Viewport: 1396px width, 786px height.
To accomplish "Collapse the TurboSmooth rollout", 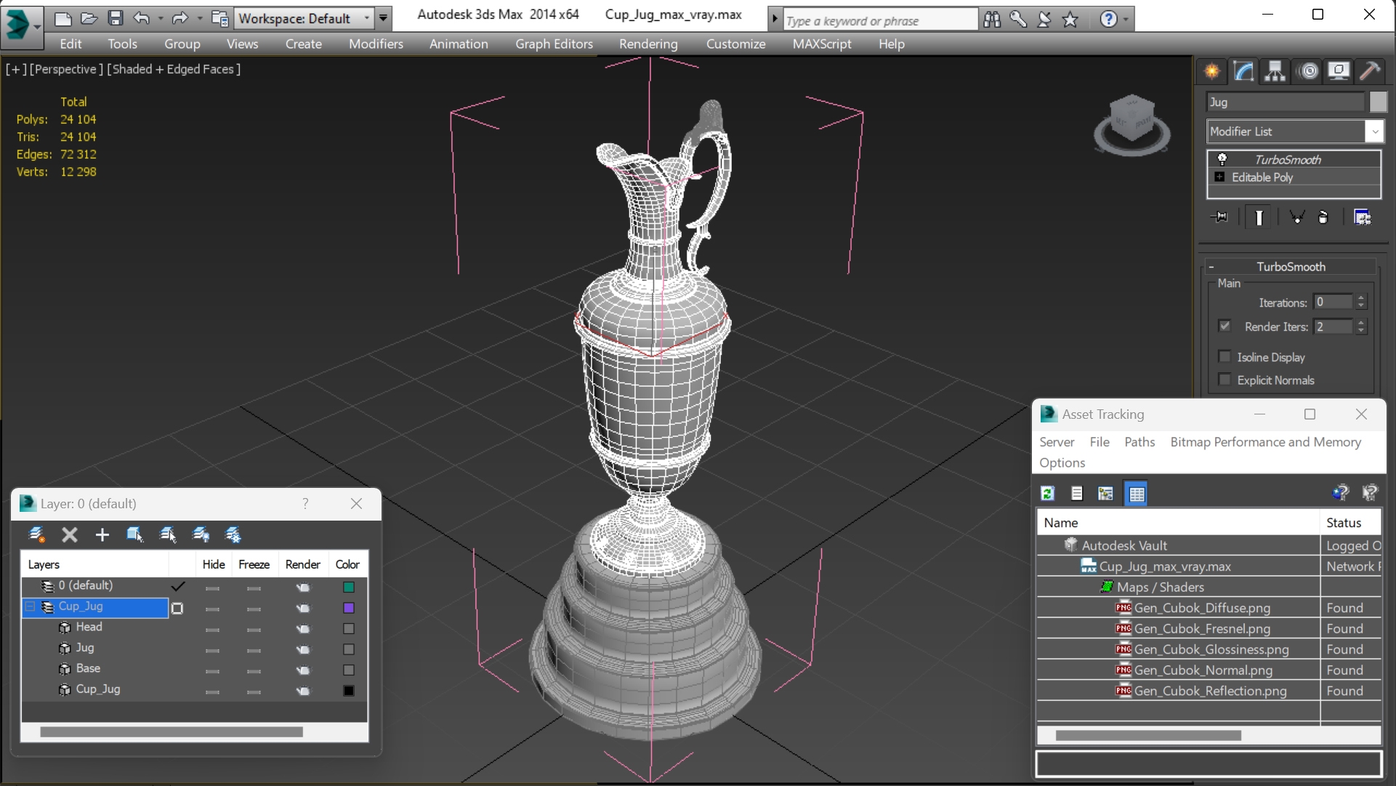I will click(1211, 267).
